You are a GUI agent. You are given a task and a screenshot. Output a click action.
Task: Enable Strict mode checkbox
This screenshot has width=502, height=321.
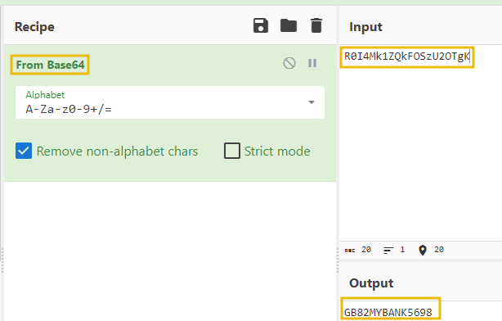232,151
